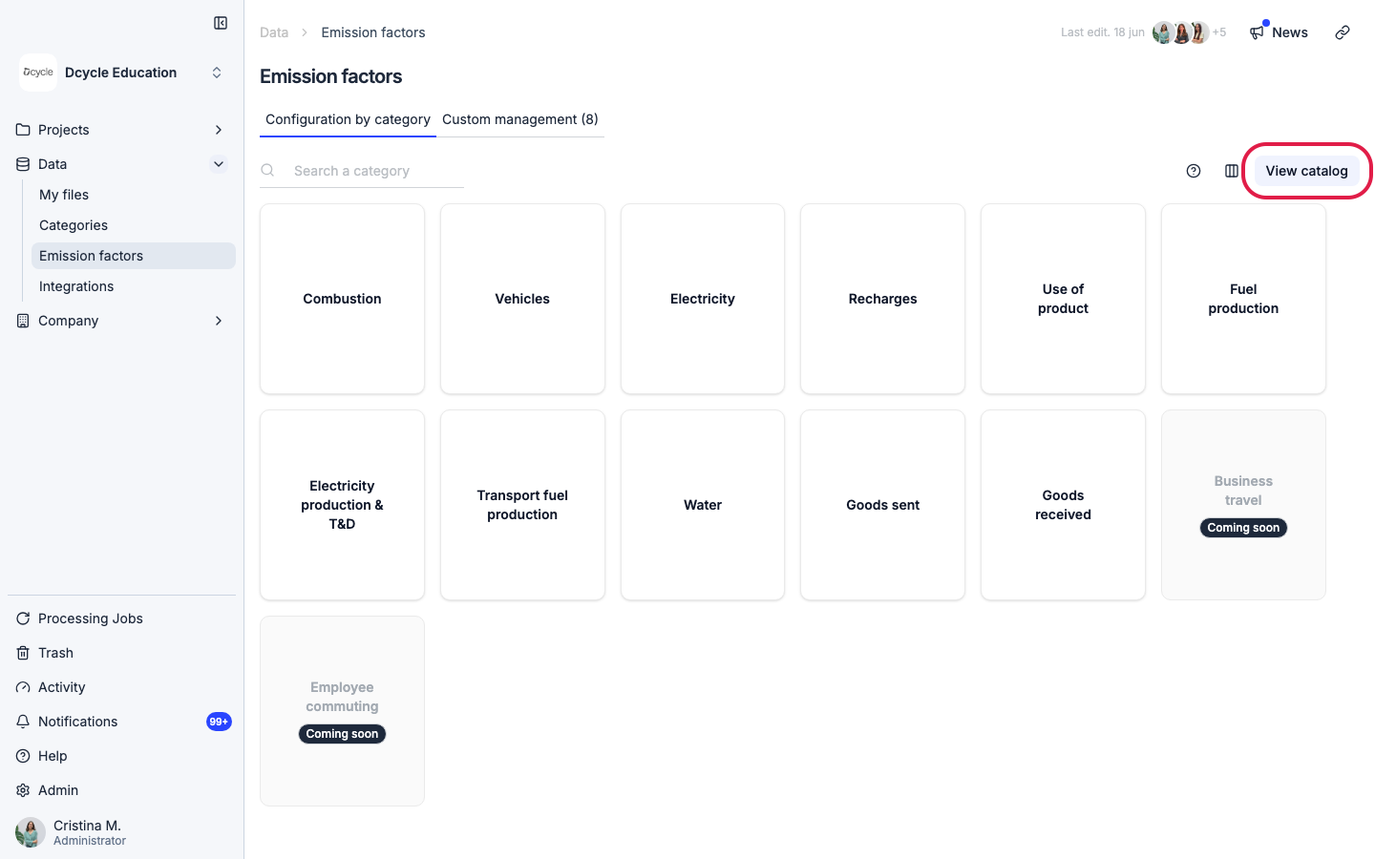Click Data in the breadcrumb
Image resolution: width=1375 pixels, height=859 pixels.
click(x=274, y=32)
